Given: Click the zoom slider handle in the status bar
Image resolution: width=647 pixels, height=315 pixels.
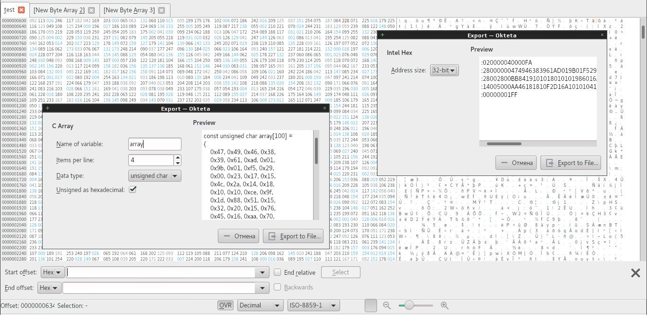Looking at the screenshot, I should (x=410, y=306).
